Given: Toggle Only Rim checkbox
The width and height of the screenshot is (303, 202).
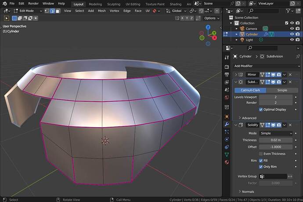Looking at the screenshot, I should [261, 167].
